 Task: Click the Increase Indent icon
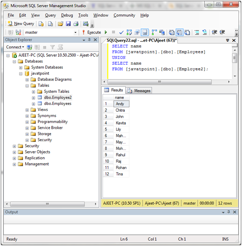[x=222, y=32]
